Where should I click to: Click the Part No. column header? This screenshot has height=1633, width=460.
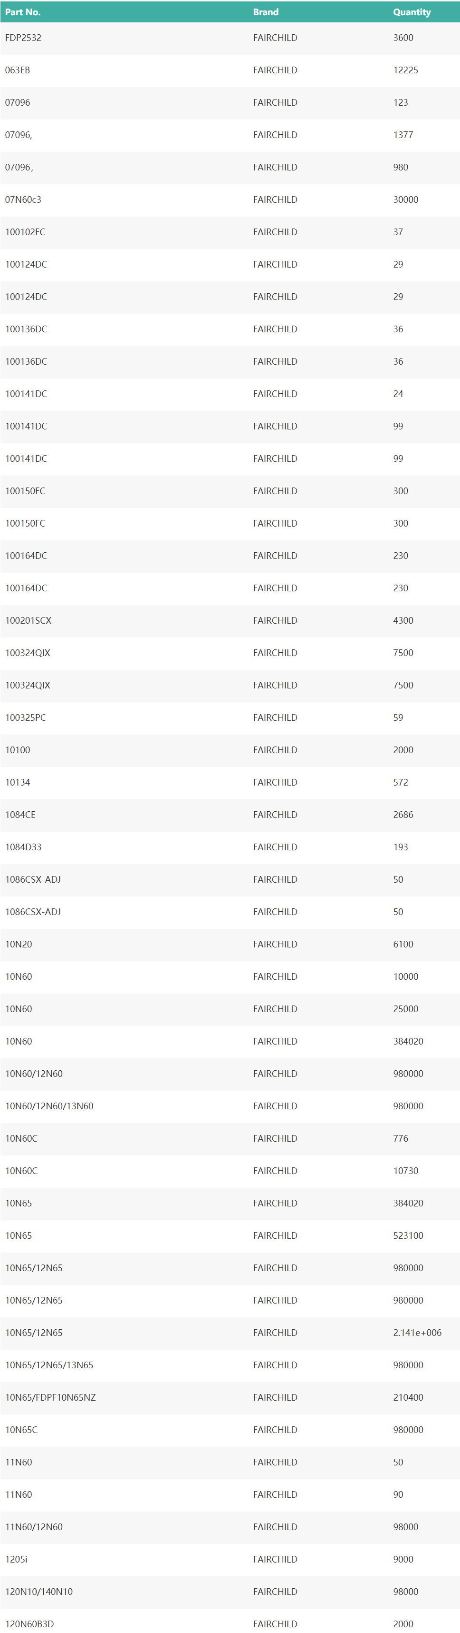[x=23, y=12]
